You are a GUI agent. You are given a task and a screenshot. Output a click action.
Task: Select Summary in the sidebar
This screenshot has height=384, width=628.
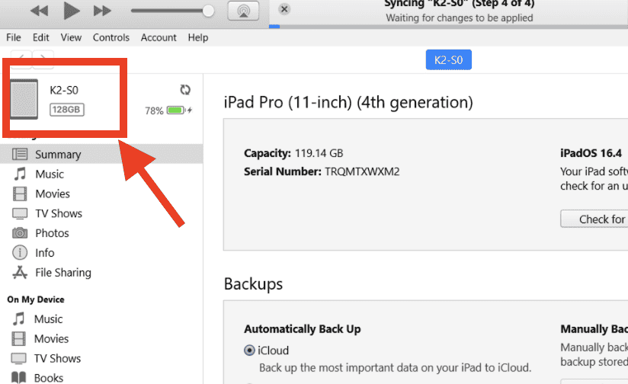tap(57, 154)
